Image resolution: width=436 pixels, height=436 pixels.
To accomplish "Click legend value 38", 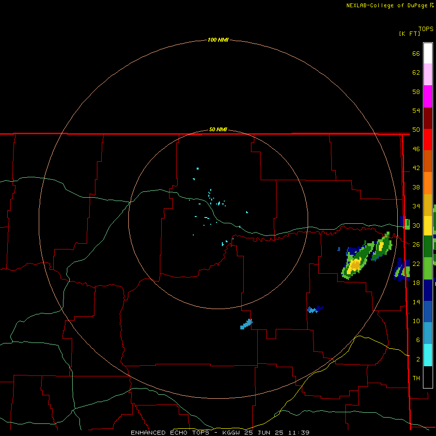I will (416, 187).
